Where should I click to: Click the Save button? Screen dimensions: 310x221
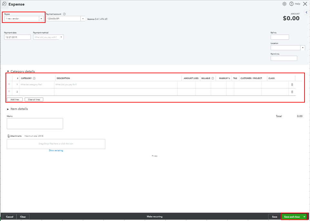coord(275,217)
